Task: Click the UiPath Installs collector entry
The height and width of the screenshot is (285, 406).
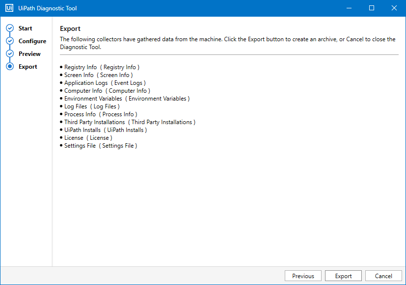Action: (x=105, y=130)
